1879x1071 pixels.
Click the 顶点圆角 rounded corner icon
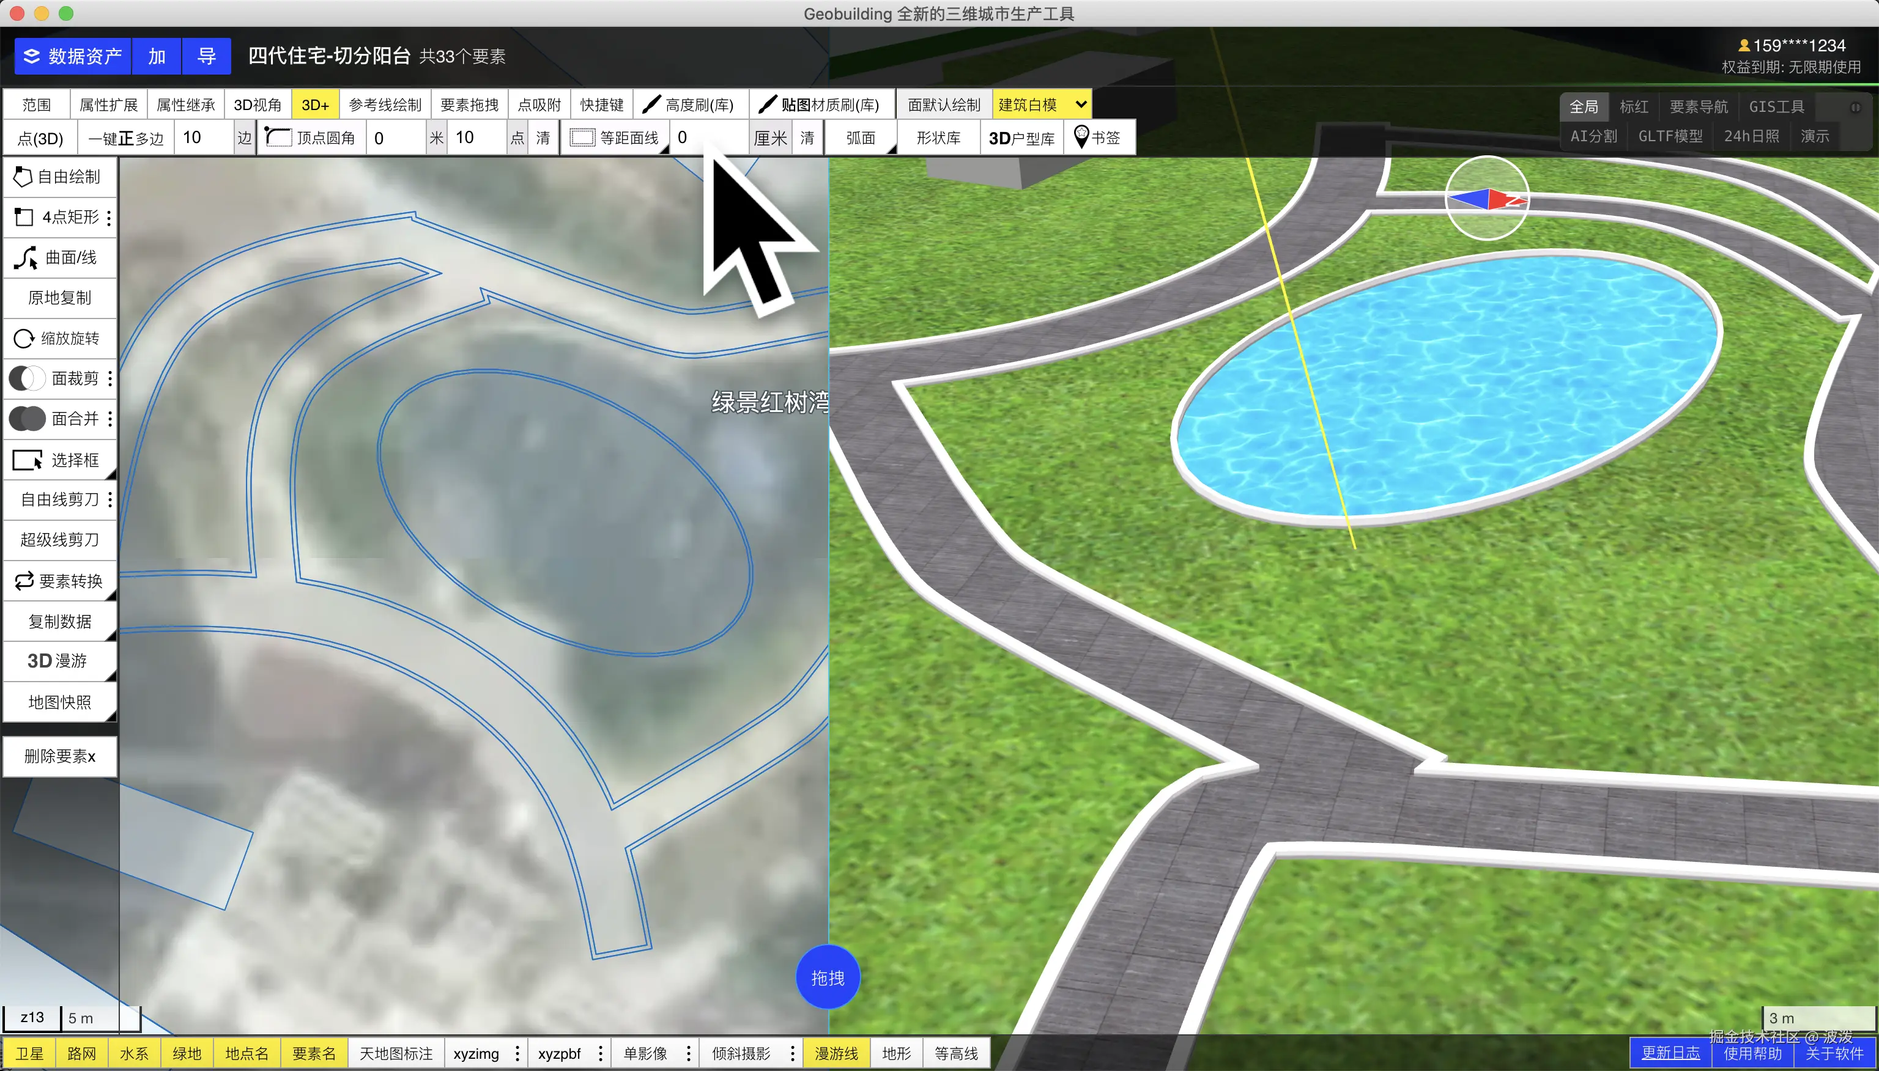[x=278, y=138]
